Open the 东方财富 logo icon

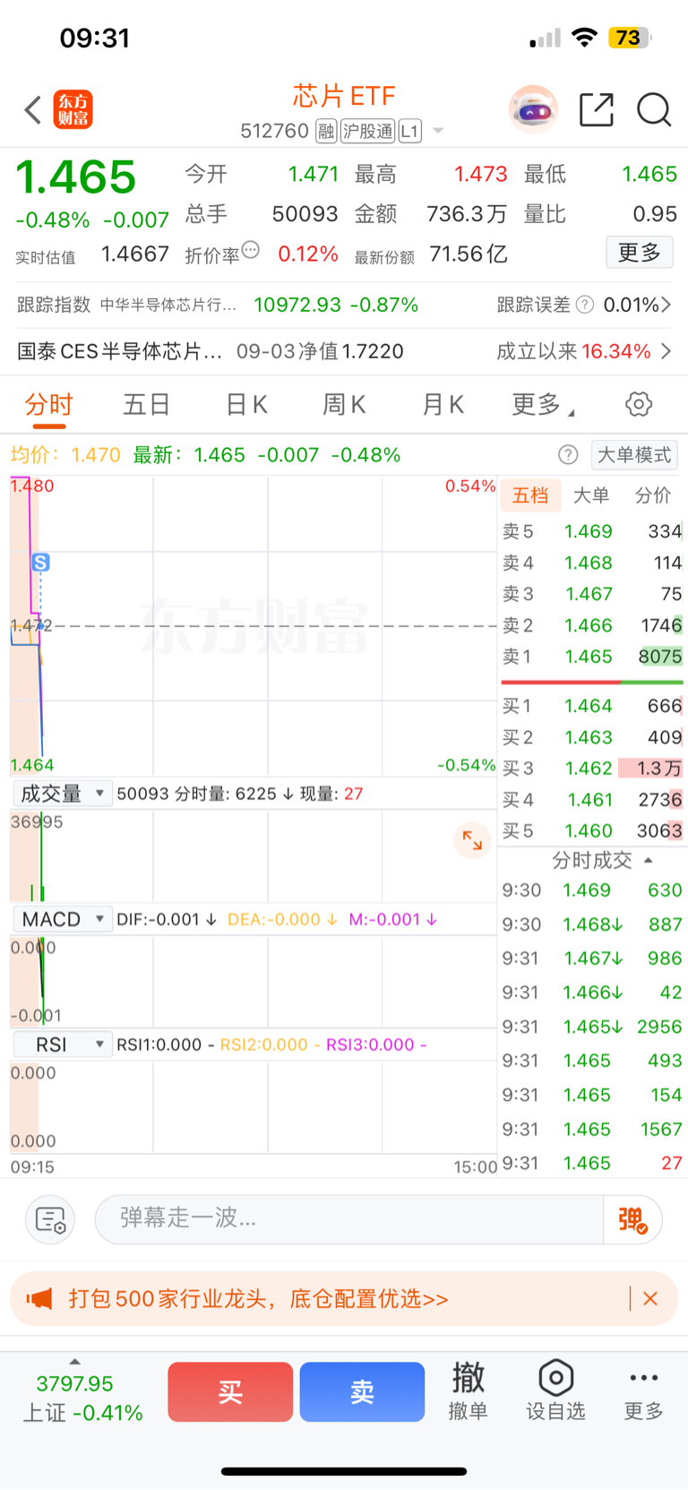click(x=73, y=109)
